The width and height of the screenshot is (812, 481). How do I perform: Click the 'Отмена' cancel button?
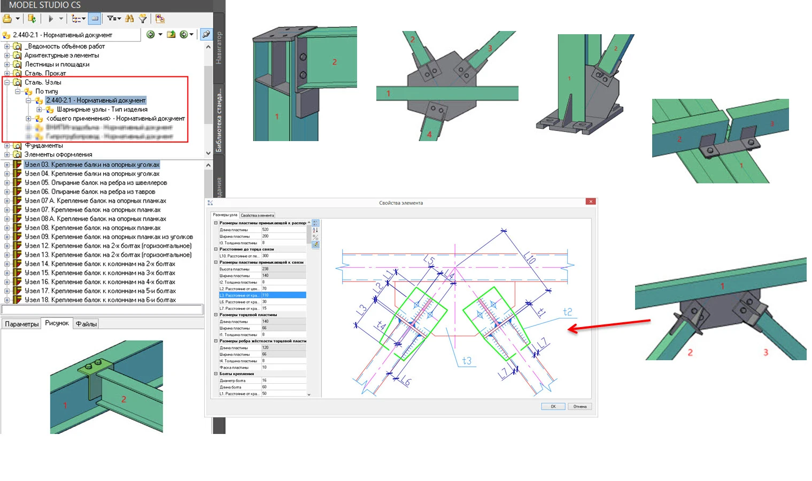tap(579, 407)
